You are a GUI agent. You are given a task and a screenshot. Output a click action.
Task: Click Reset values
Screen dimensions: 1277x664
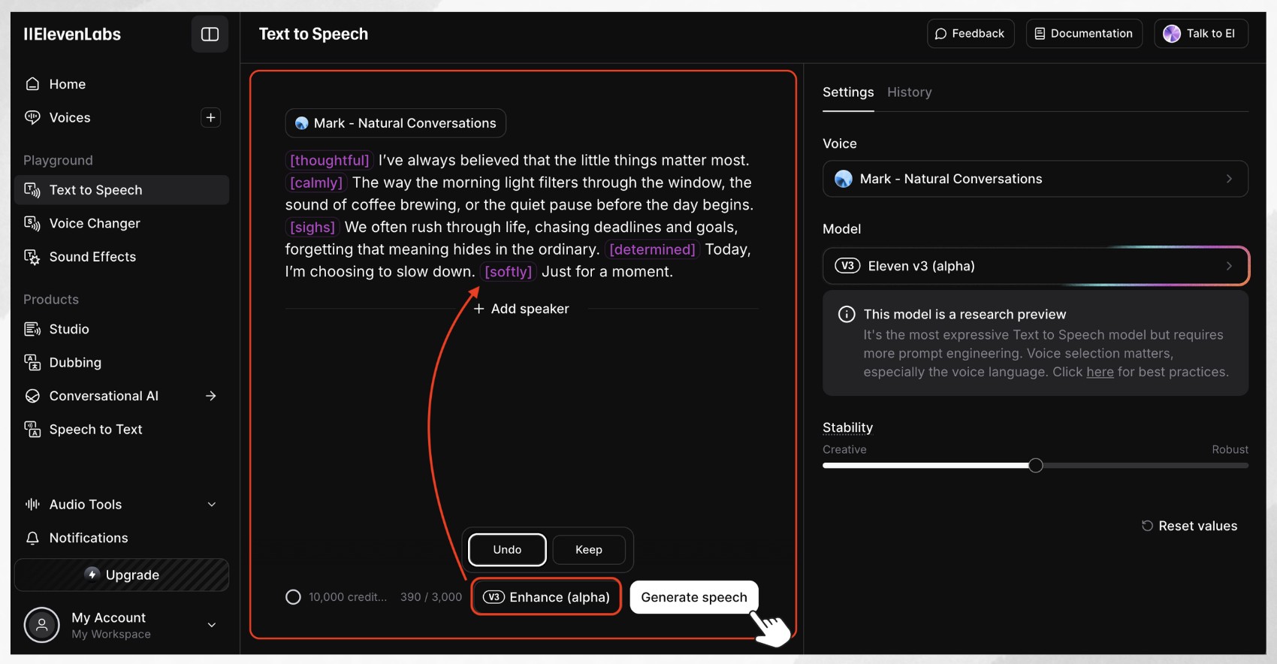(1189, 526)
